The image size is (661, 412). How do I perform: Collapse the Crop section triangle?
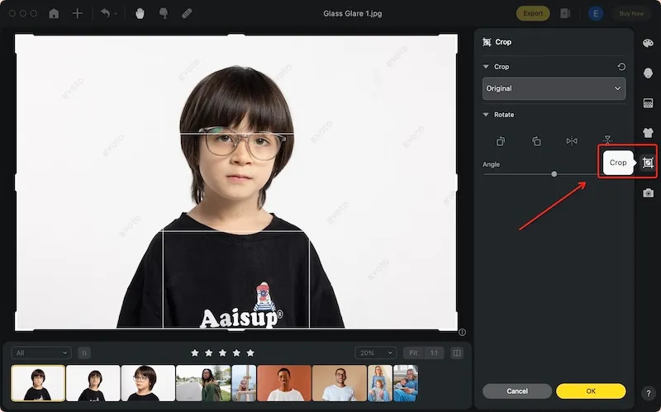(486, 67)
